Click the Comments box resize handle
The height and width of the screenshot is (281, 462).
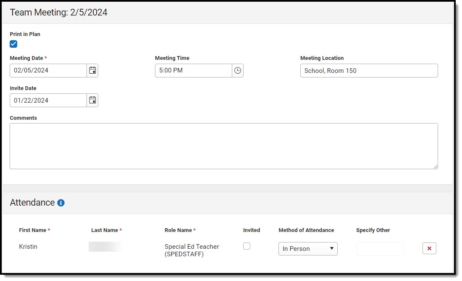click(435, 167)
